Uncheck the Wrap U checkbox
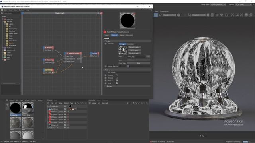Screen dimensions: 255x143 116,81
